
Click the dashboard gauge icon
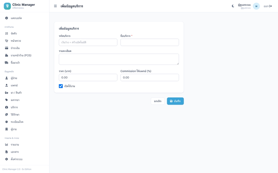[7, 18]
